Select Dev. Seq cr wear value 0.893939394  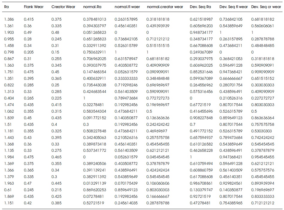click(x=263, y=183)
